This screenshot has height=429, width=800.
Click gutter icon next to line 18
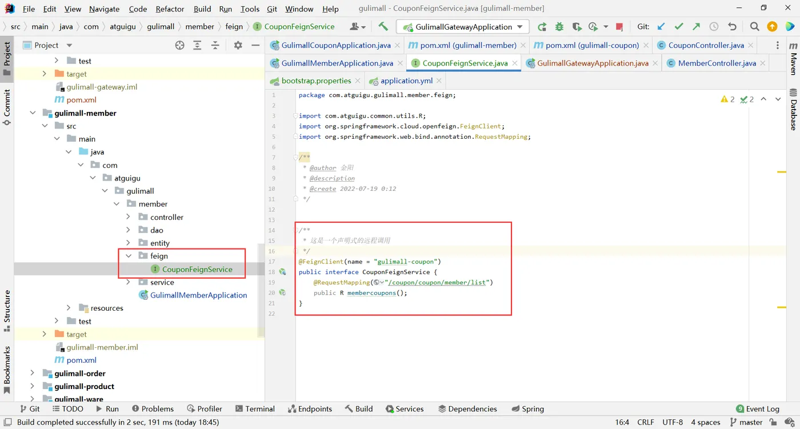point(282,272)
